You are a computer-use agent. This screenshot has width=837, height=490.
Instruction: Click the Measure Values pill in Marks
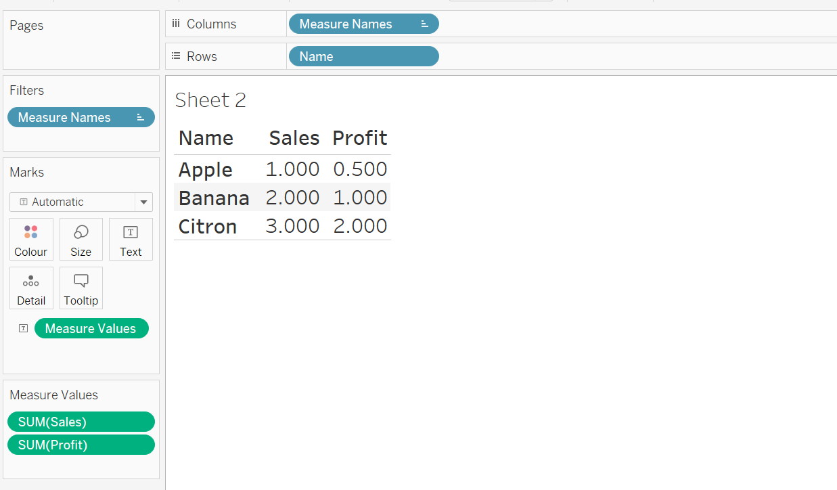pyautogui.click(x=91, y=328)
